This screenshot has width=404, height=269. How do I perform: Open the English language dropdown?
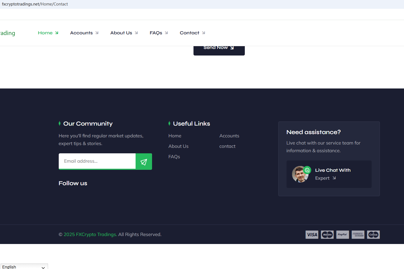pyautogui.click(x=24, y=267)
